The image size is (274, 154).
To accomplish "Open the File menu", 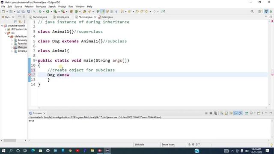I will pos(3,6).
